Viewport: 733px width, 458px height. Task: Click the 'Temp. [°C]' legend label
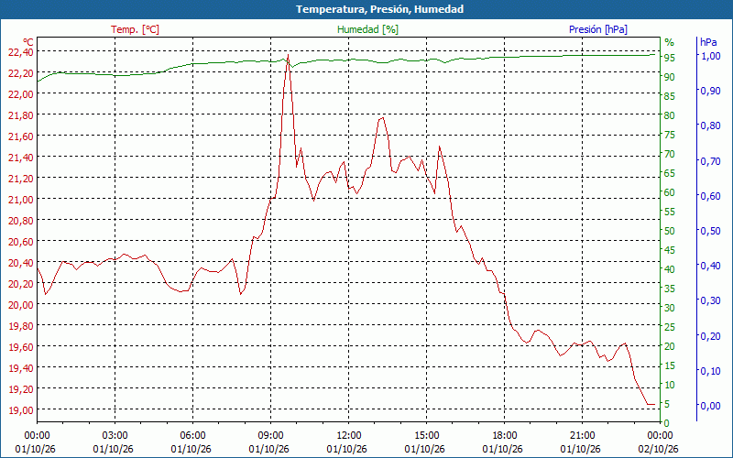(x=135, y=29)
